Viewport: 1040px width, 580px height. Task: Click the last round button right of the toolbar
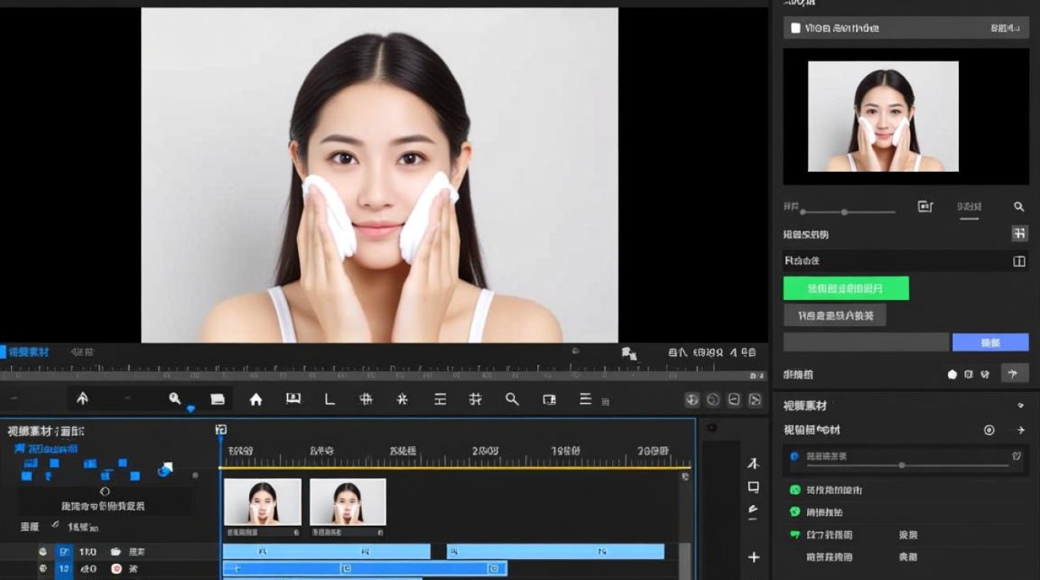(754, 399)
